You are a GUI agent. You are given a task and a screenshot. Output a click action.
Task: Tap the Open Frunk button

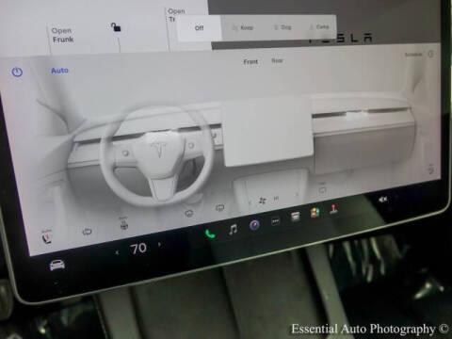(x=63, y=35)
